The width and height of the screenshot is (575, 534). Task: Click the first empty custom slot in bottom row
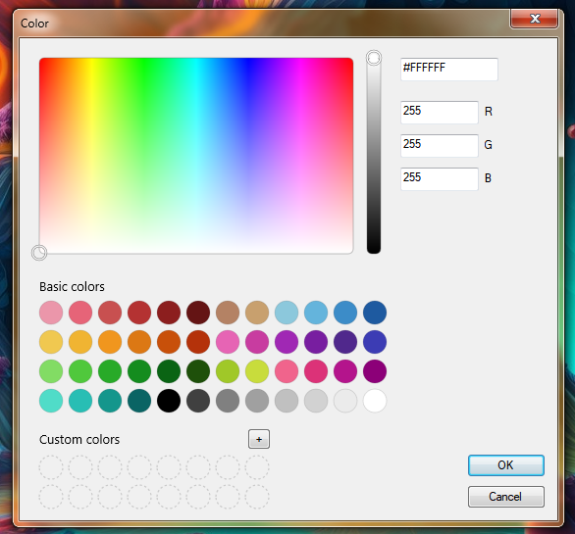point(51,497)
